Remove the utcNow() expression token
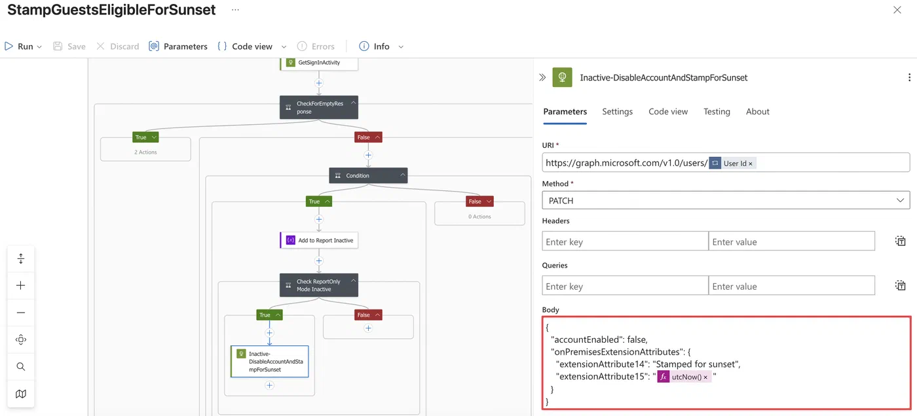Image resolution: width=917 pixels, height=416 pixels. 705,377
